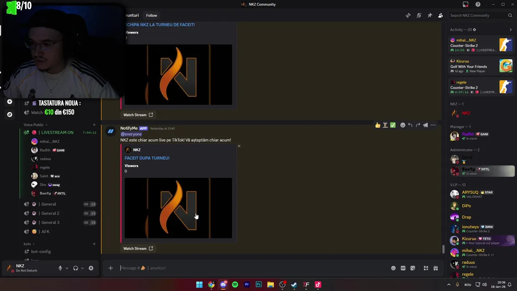Join General 3 voice channel
The image size is (517, 291).
click(x=59, y=223)
